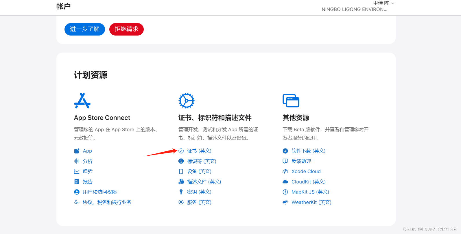The image size is (461, 234).
Task: Open the 报告 link
Action: pyautogui.click(x=88, y=182)
